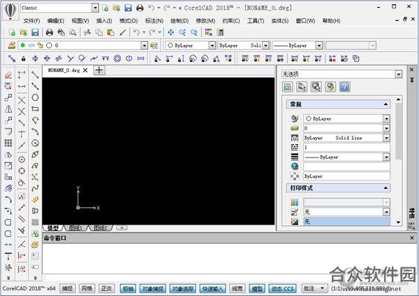Screen dimensions: 419x296
Task: Toggle Polar (极轴) in status bar
Action: coord(128,288)
